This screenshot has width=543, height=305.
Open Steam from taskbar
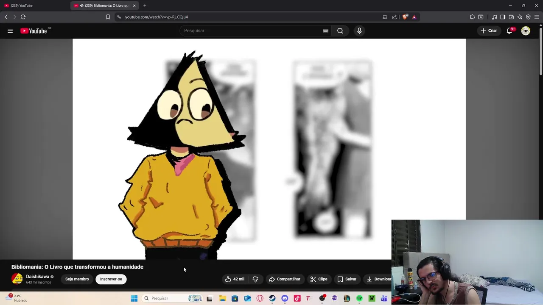click(x=272, y=299)
